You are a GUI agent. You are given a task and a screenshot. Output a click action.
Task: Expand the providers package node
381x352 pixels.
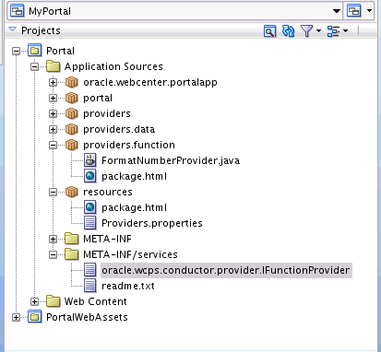[53, 113]
